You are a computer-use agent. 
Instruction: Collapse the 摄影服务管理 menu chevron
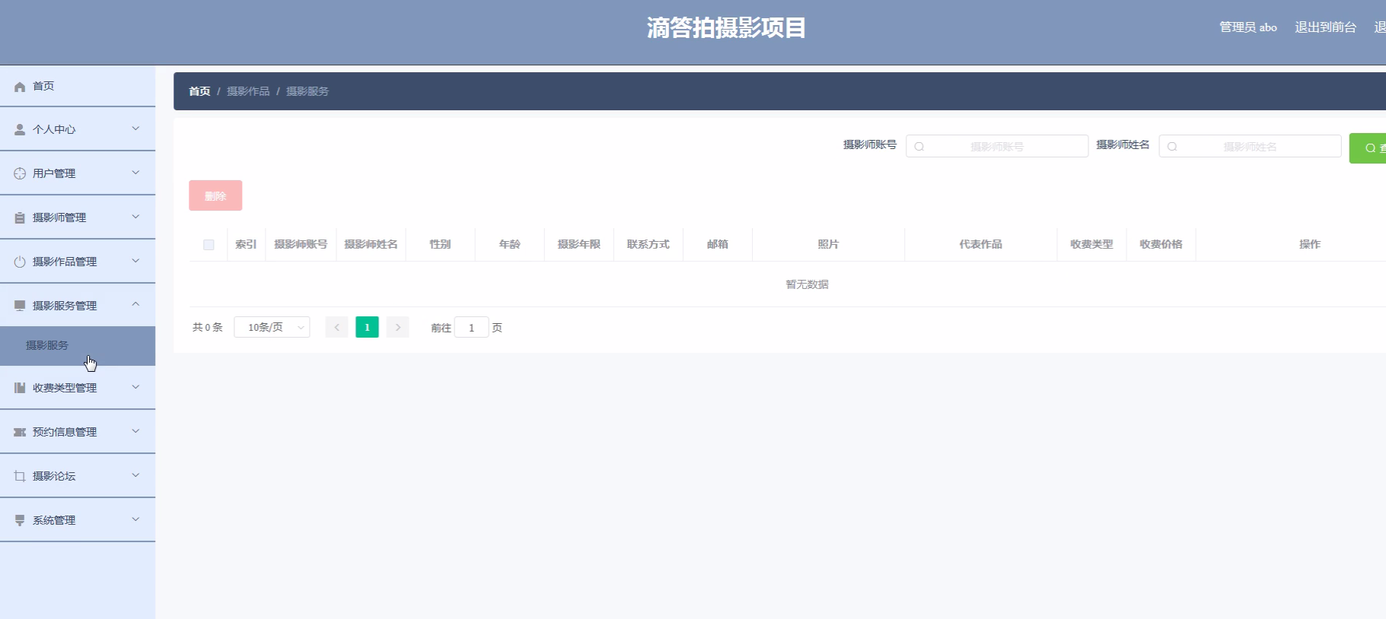pos(135,304)
